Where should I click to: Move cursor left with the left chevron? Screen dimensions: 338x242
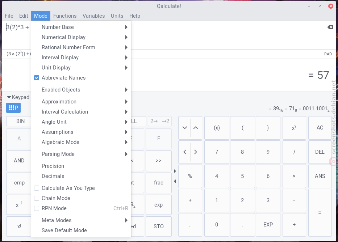[185, 152]
